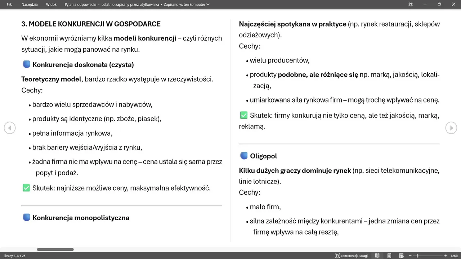Click bold text 'Kilku dużych graczy dominuje rynek'

(x=295, y=171)
